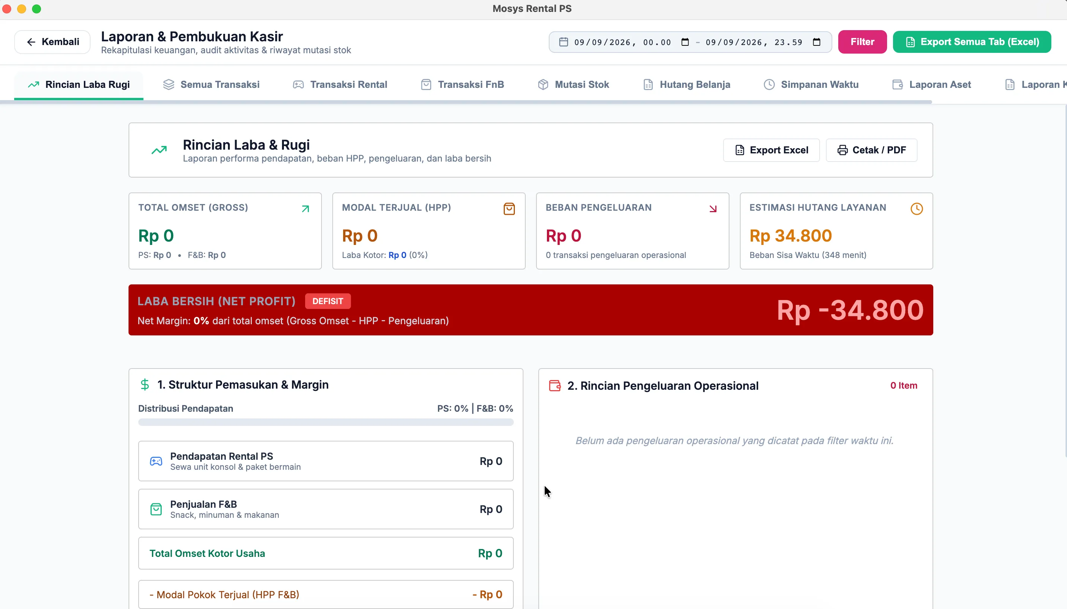Open the Hutang Belanja tab

(x=687, y=85)
